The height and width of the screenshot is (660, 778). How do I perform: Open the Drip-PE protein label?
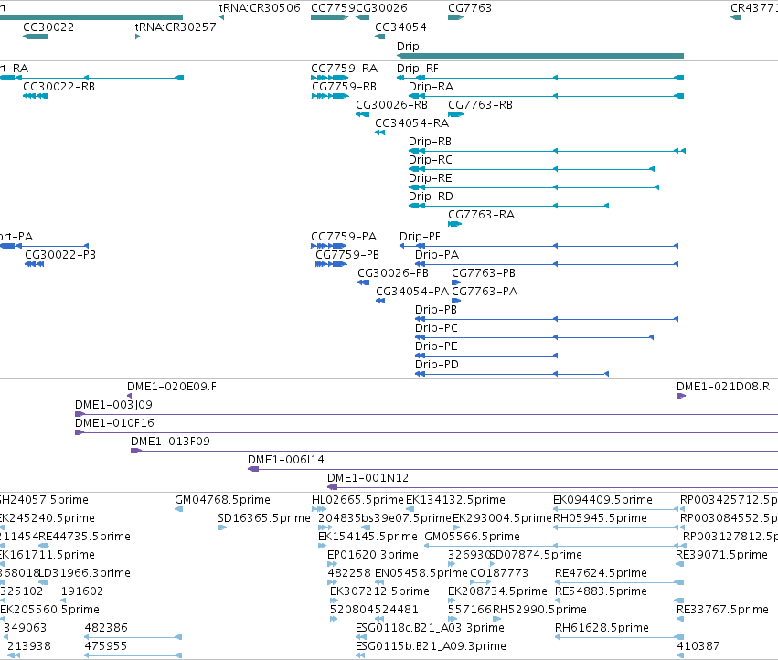(436, 346)
